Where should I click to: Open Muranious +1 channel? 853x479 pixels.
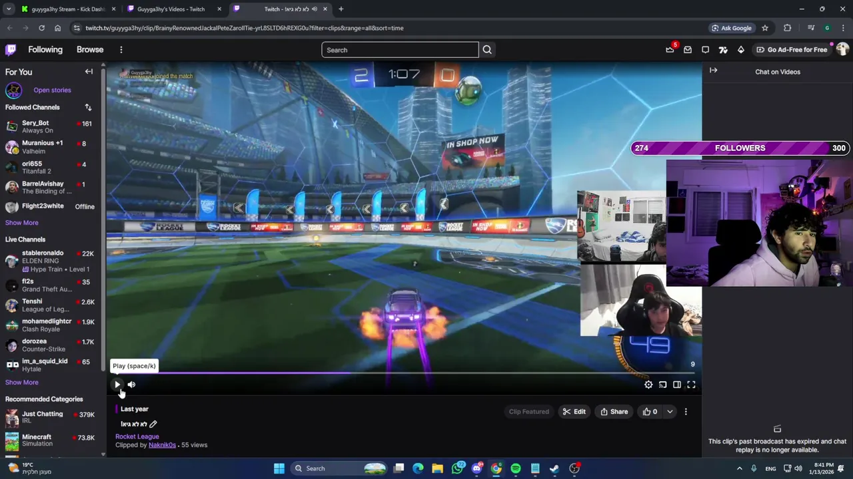point(50,147)
